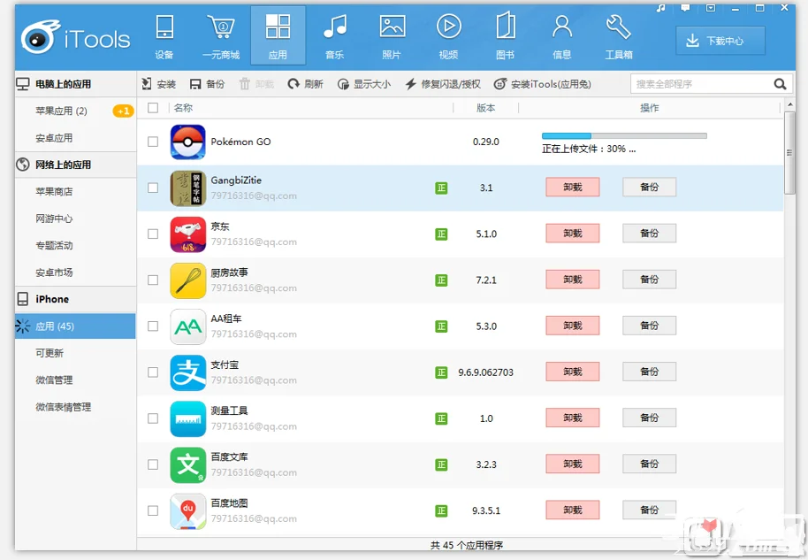The height and width of the screenshot is (560, 808).
Task: Click 修复闪退/授权 repair button
Action: point(443,84)
